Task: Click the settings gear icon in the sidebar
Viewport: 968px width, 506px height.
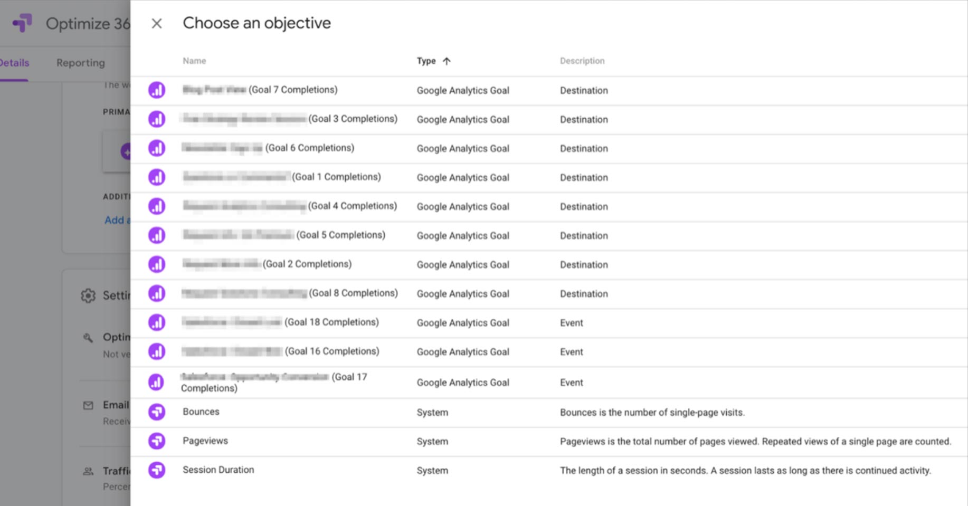Action: pos(89,295)
